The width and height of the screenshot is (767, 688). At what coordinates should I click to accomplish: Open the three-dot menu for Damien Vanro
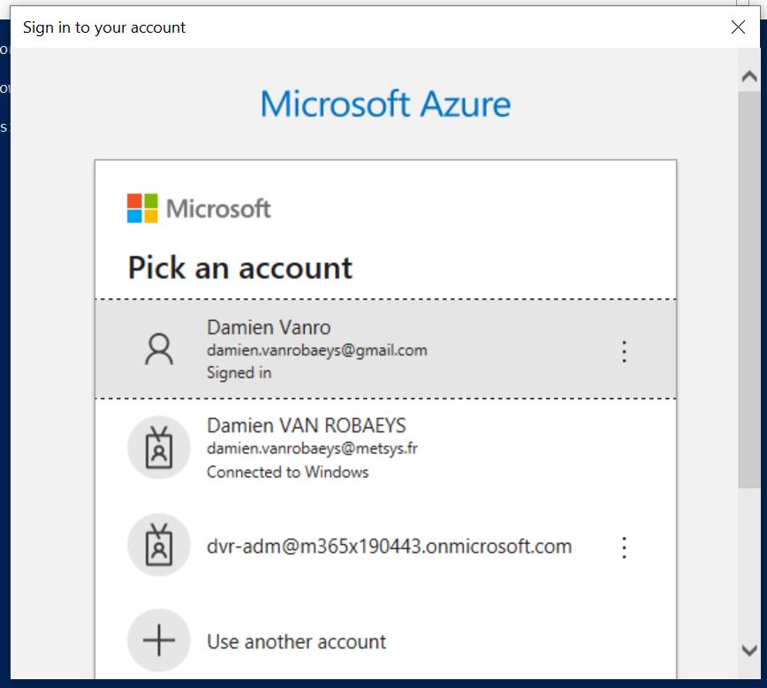[624, 351]
